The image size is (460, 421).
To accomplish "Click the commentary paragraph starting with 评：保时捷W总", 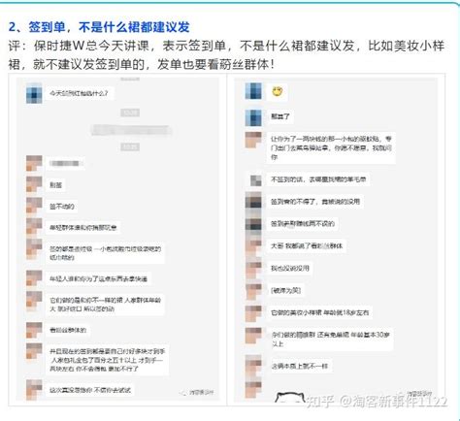I will point(226,55).
